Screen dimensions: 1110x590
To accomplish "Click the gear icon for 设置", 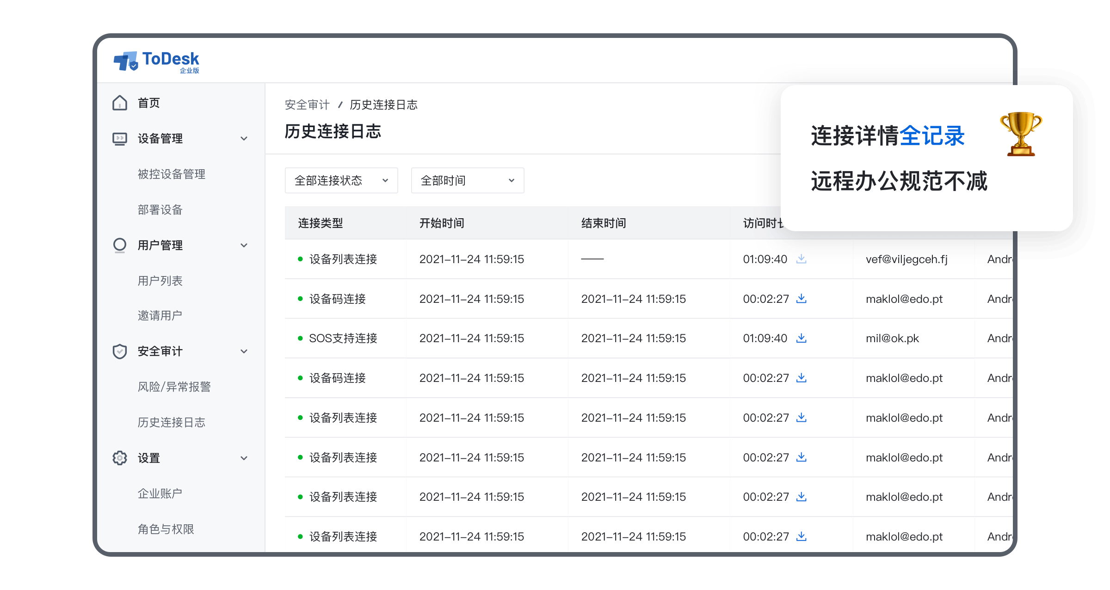I will pyautogui.click(x=120, y=458).
